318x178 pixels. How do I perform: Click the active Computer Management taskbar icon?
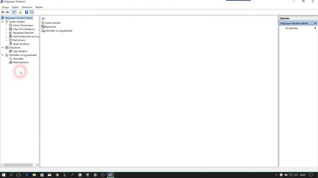[x=110, y=175]
